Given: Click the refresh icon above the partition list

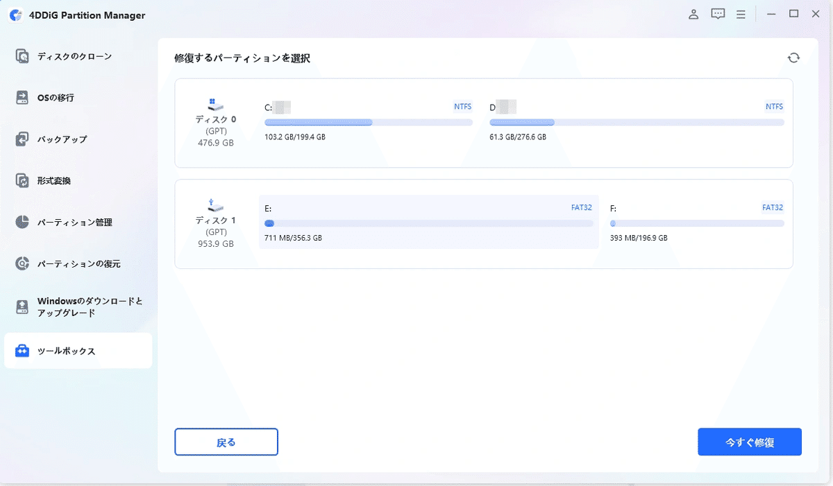Looking at the screenshot, I should 793,58.
